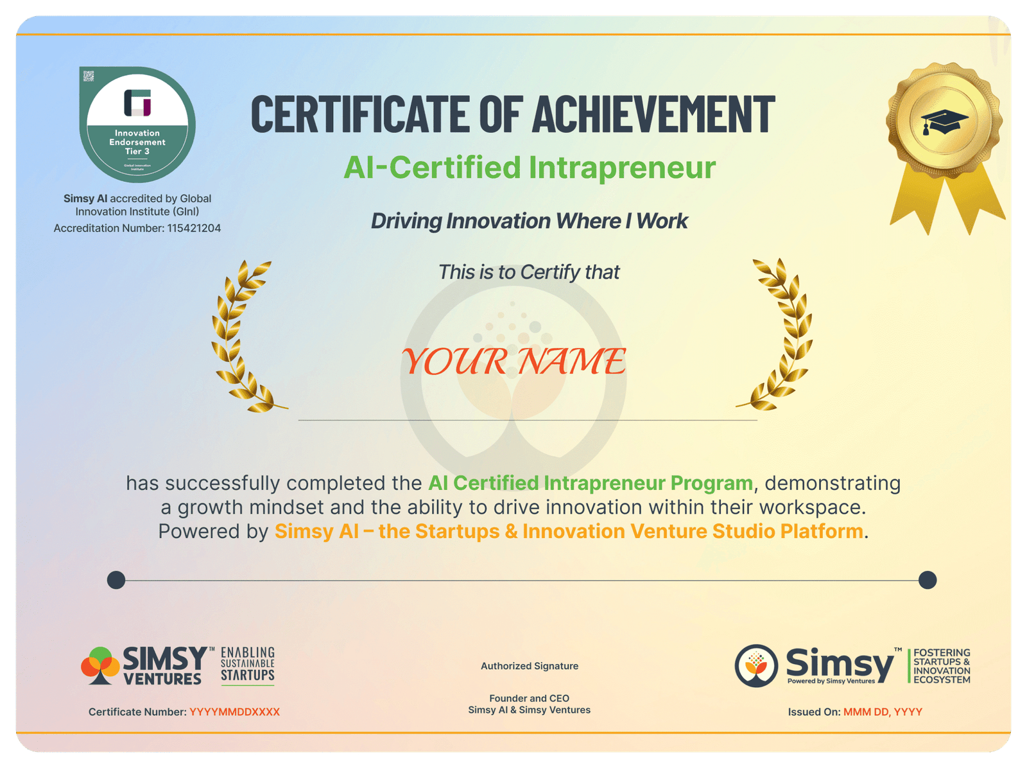Click the AI Certified Intrapreneur Program text
1027x768 pixels.
pyautogui.click(x=590, y=483)
